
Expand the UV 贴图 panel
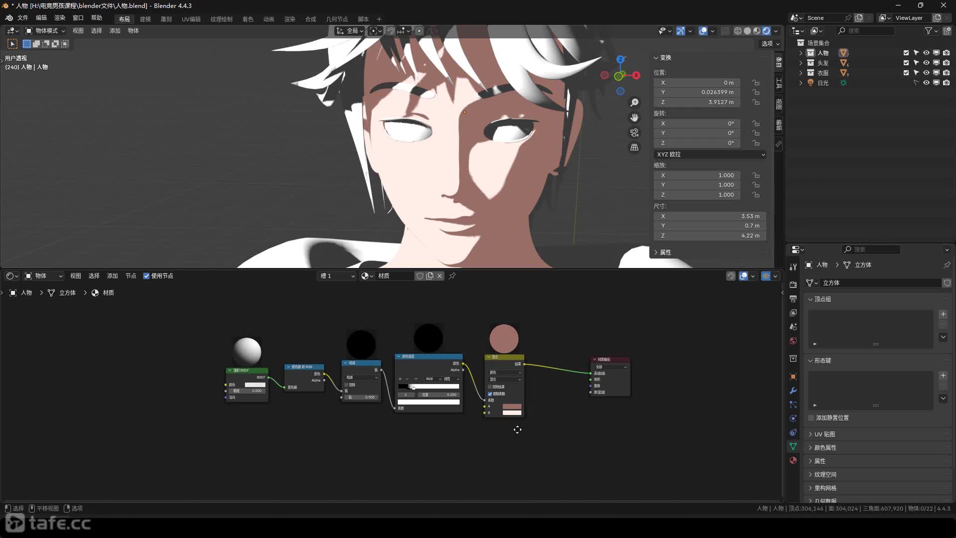coord(825,434)
